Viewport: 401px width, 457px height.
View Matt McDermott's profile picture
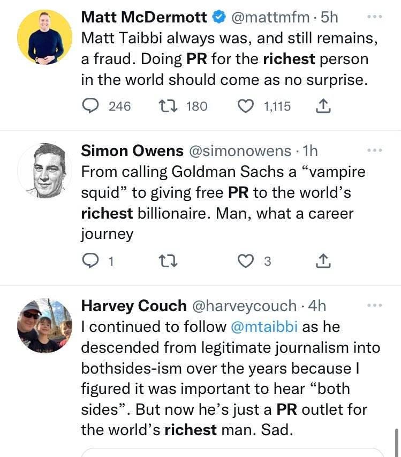[44, 37]
